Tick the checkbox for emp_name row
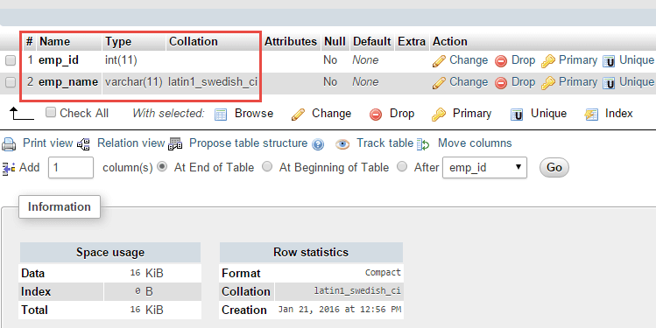 click(11, 82)
